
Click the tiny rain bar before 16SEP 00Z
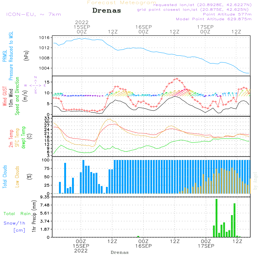click(138, 236)
